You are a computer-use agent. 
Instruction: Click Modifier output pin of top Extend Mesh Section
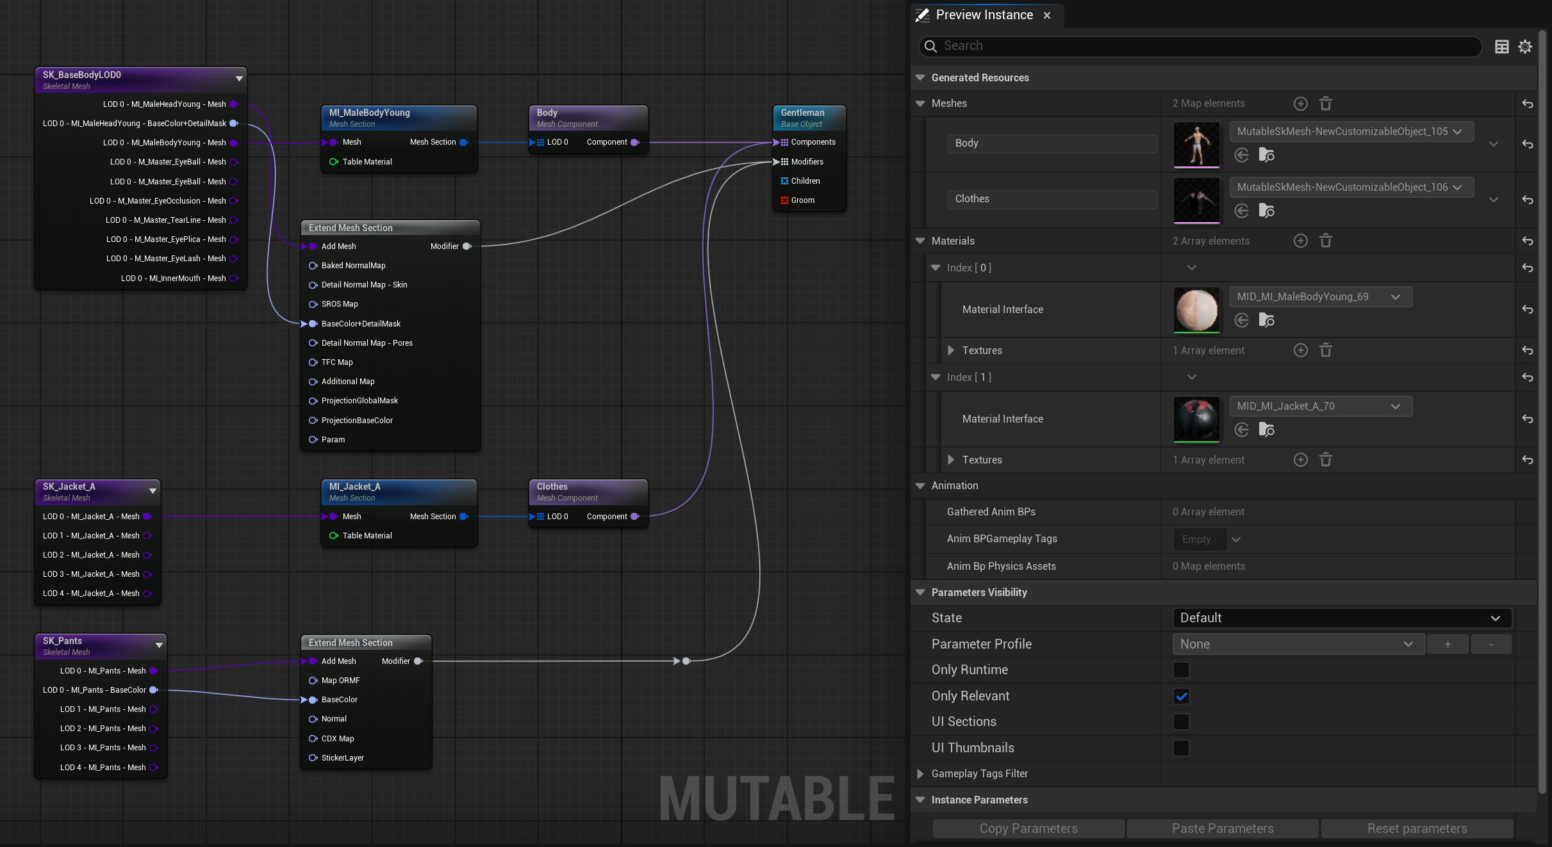coord(467,246)
